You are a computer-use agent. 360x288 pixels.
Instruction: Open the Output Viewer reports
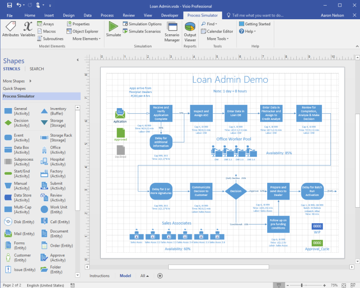(190, 32)
